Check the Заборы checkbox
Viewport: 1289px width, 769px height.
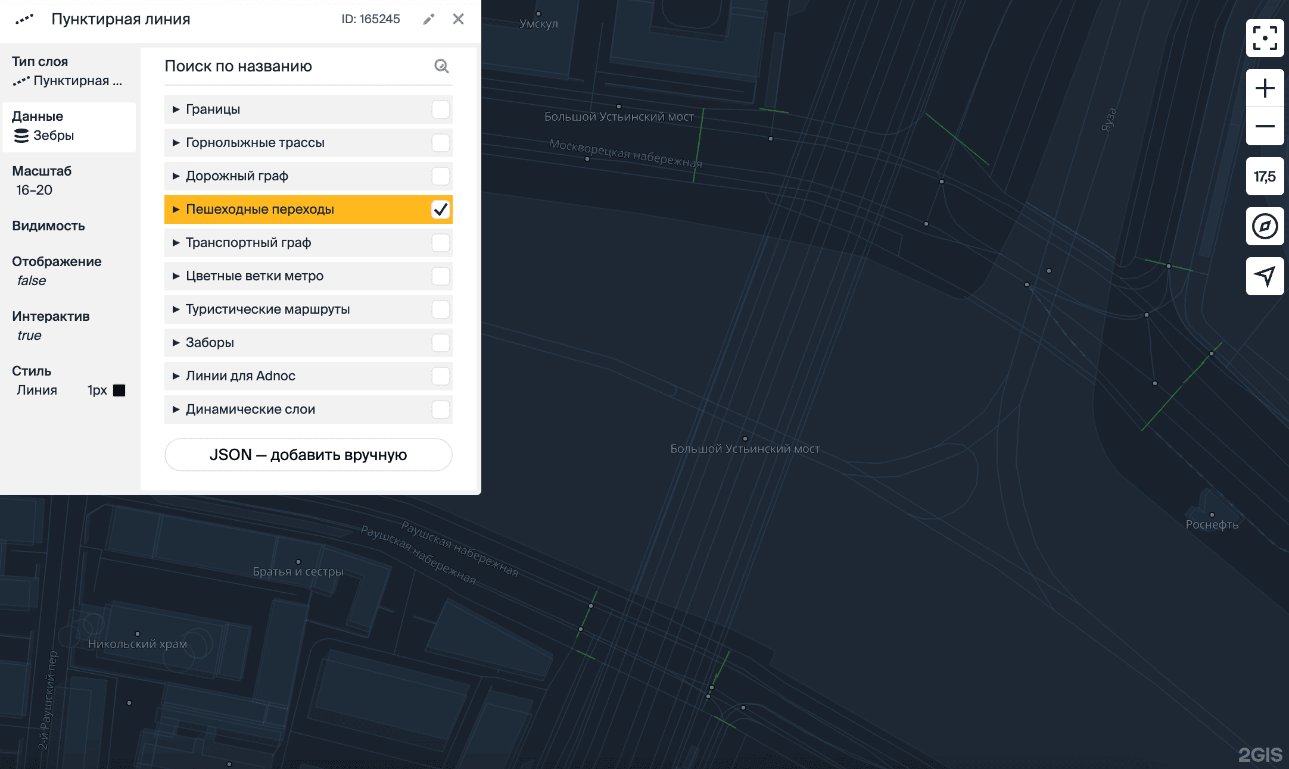point(440,343)
